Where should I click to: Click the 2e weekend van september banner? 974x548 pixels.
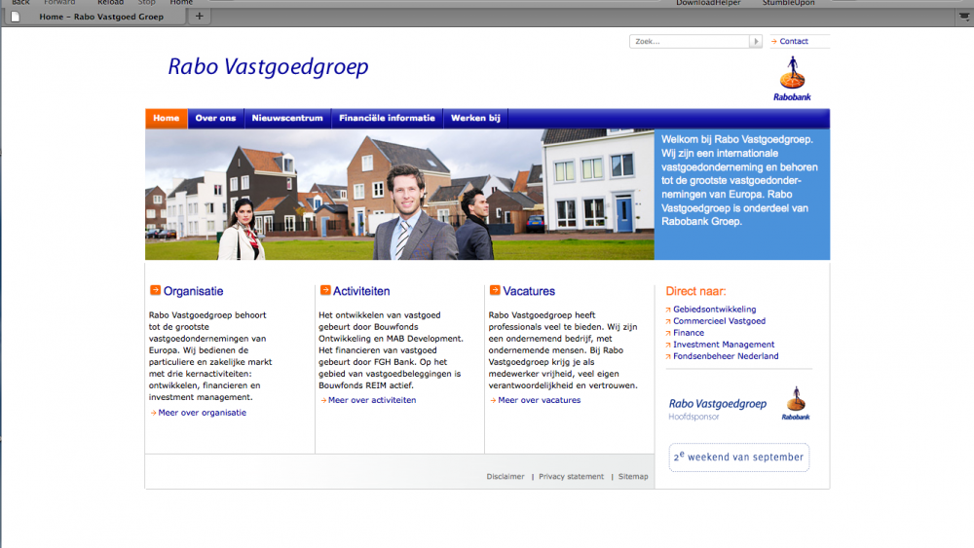tap(738, 457)
